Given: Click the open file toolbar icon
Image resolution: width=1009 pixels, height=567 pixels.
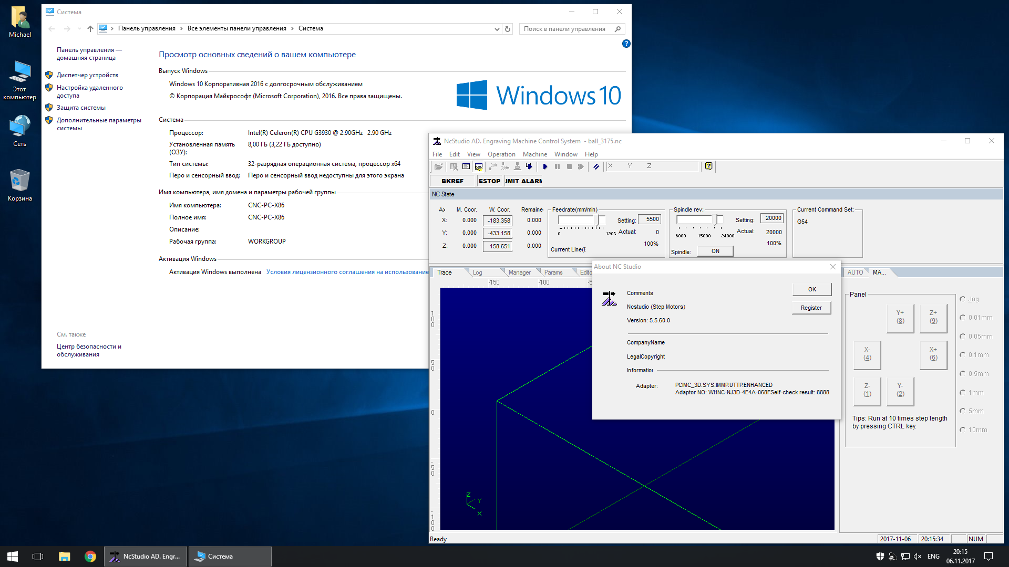Looking at the screenshot, I should click(x=438, y=166).
